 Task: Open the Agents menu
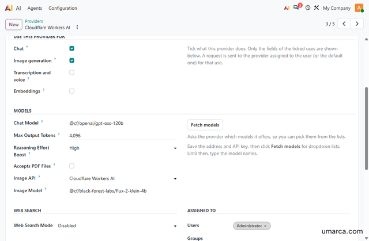click(x=35, y=8)
